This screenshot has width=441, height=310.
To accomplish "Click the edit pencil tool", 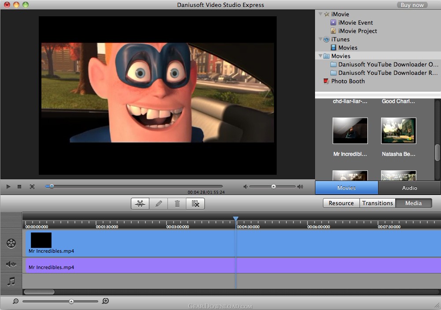I will [159, 203].
